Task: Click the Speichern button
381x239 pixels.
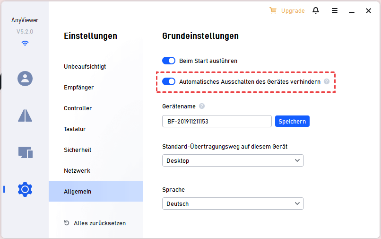Action: point(292,121)
